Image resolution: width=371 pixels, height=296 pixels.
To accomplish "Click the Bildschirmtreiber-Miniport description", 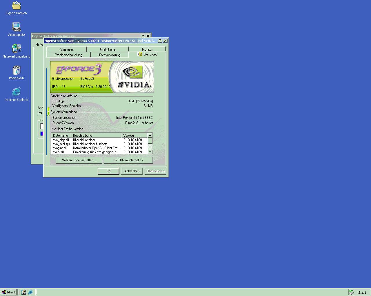I will 90,144.
